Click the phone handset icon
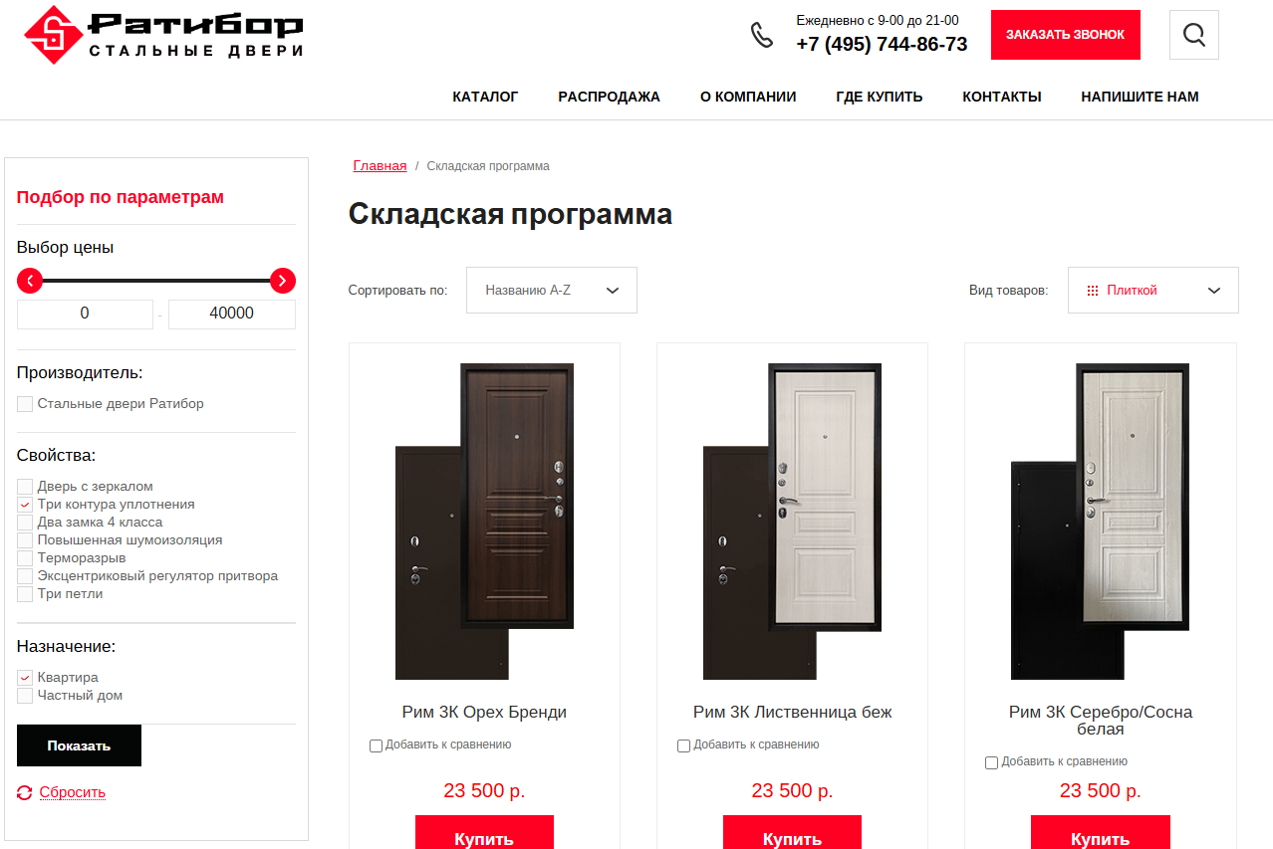Screen dimensions: 1273x849 (x=762, y=35)
